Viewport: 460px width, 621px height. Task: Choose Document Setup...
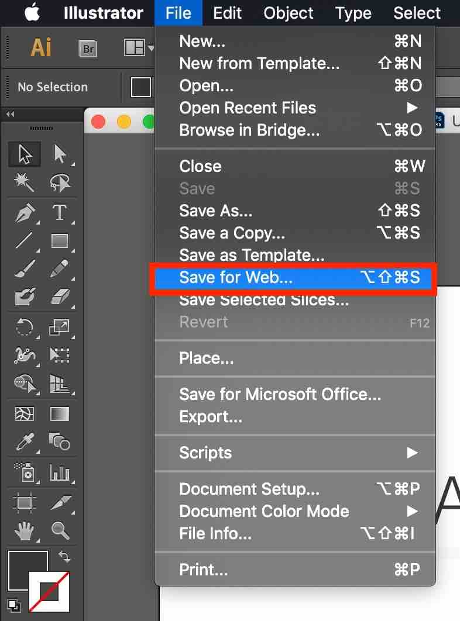[295, 489]
